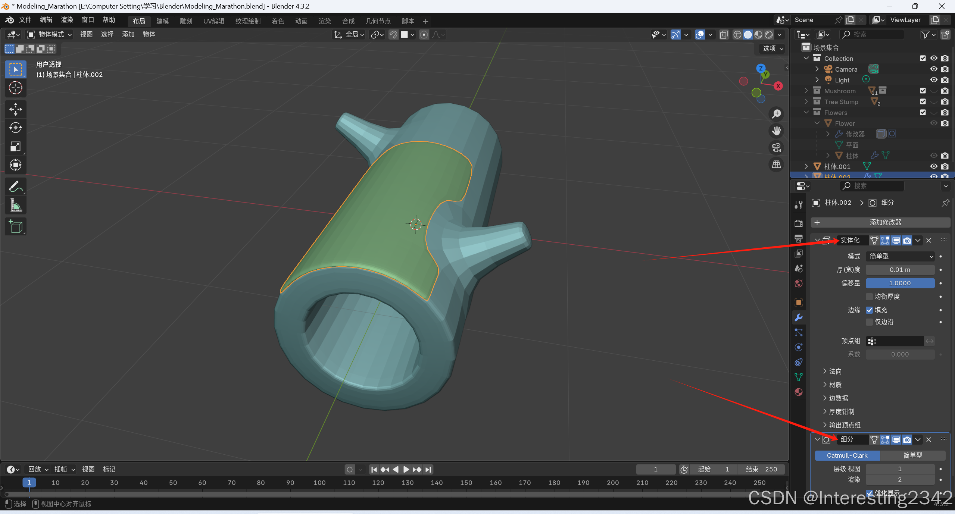955x514 pixels.
Task: Enable the 均衡厚度 checkbox
Action: (x=870, y=297)
